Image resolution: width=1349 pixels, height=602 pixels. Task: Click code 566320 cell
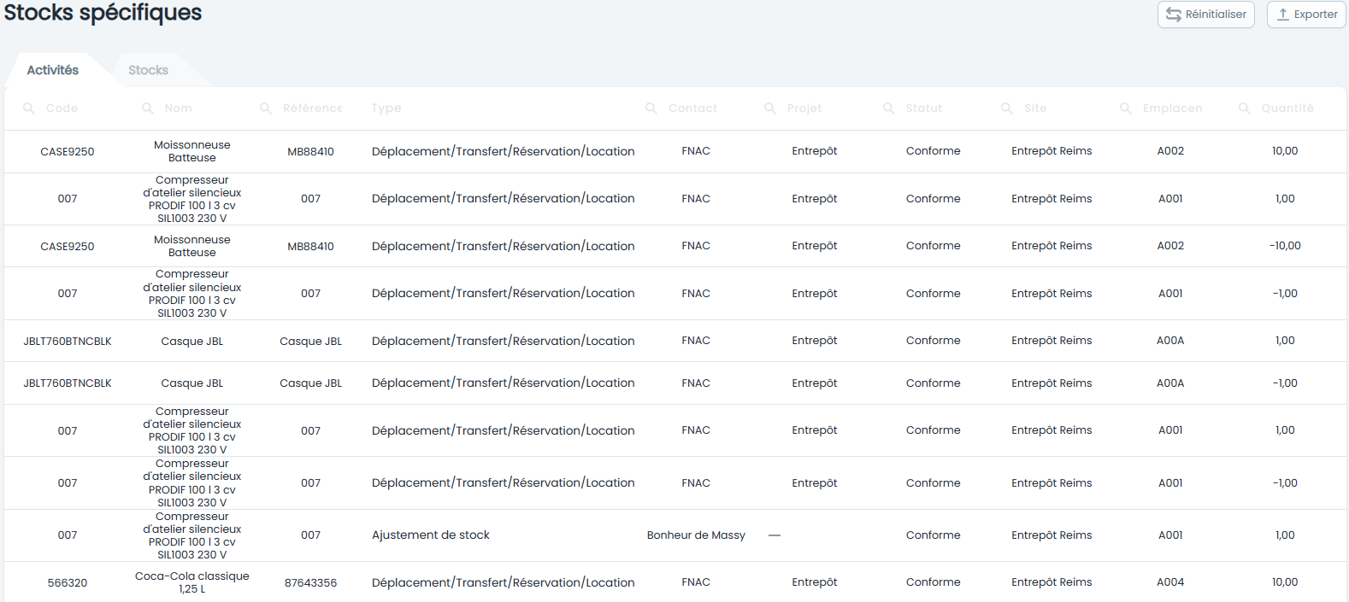tap(68, 583)
